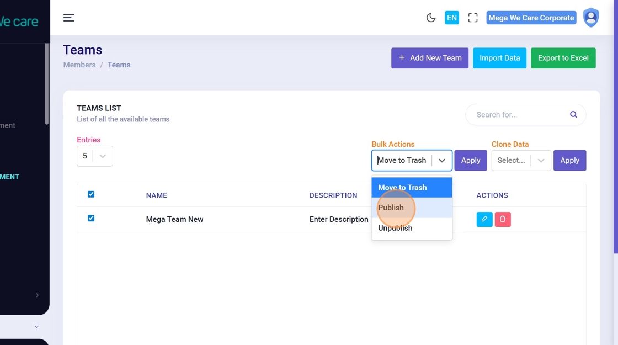
Task: Enter fullscreen mode via the frame icon
Action: [473, 18]
